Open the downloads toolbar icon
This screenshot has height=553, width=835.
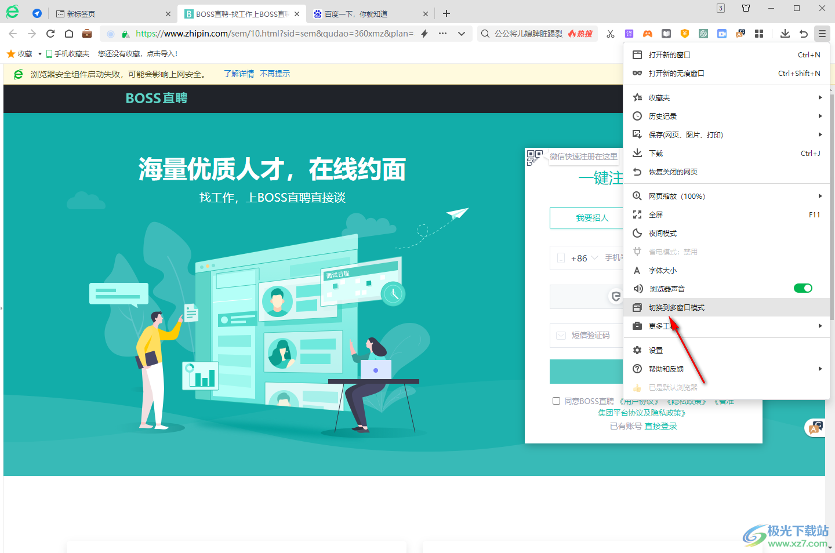click(785, 34)
